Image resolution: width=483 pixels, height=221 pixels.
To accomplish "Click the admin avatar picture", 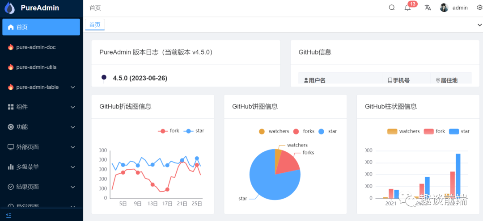I will click(444, 8).
